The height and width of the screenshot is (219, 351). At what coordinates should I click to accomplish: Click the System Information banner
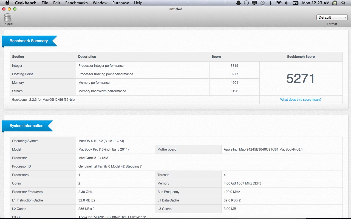point(27,126)
